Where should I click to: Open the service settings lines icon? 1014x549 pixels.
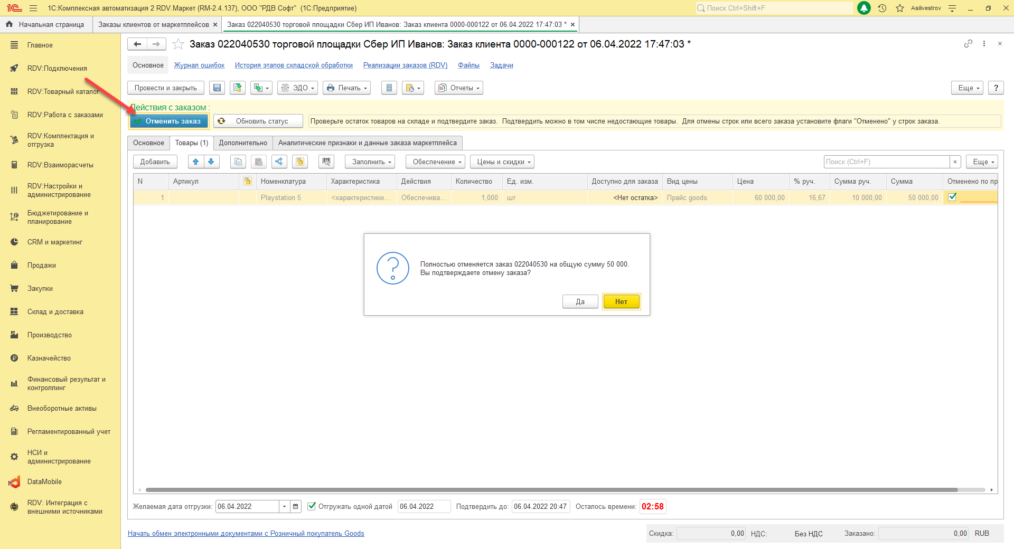click(x=952, y=8)
